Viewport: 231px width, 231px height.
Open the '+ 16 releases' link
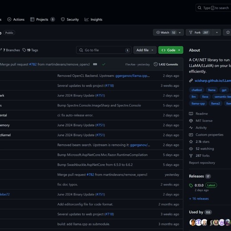point(199,199)
